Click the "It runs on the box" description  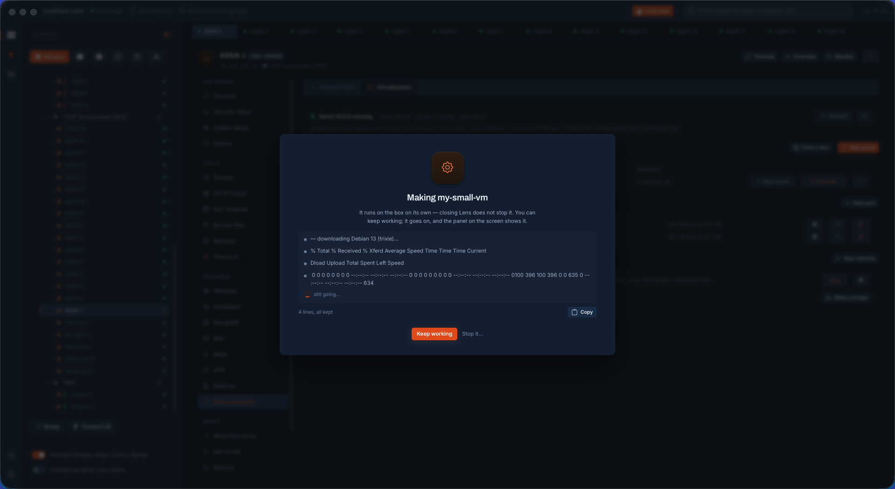(447, 217)
